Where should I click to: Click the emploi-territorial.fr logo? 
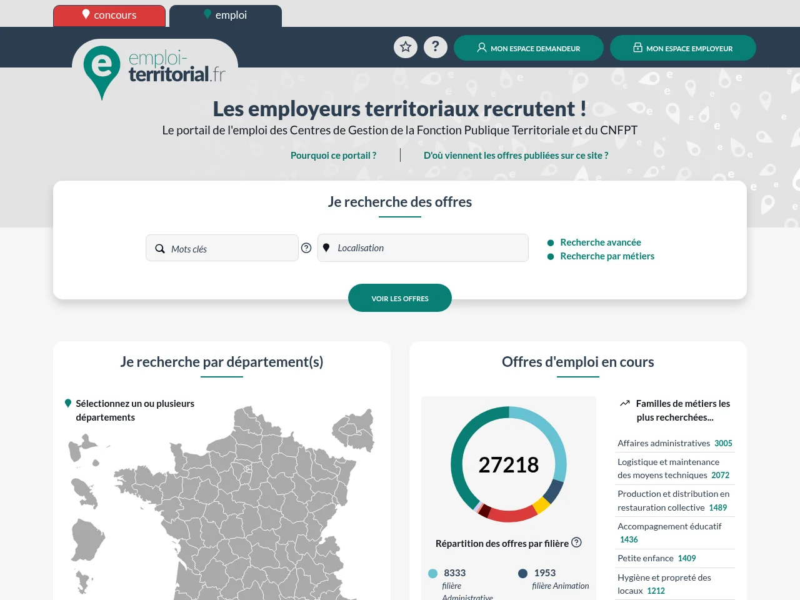(155, 70)
